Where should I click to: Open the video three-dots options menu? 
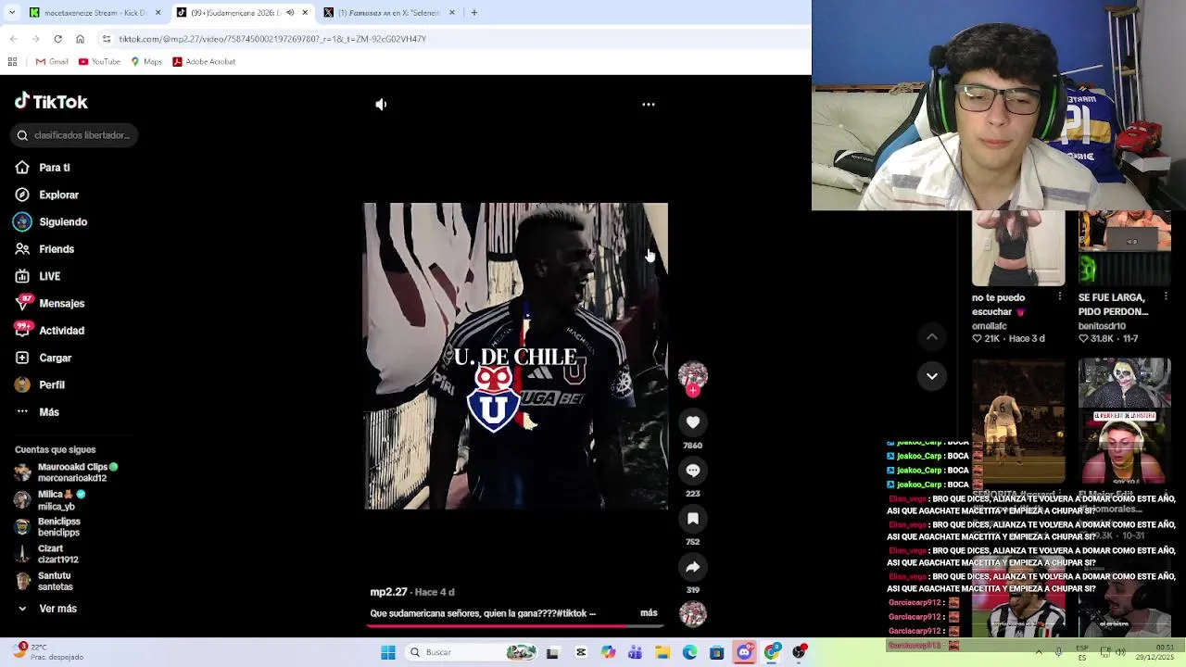click(649, 105)
